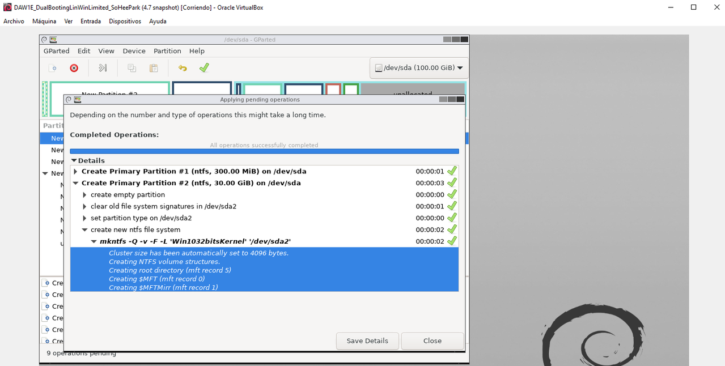The width and height of the screenshot is (725, 366).
Task: Open the /dev/sda (100.00 GiB) device dropdown
Action: [x=419, y=68]
